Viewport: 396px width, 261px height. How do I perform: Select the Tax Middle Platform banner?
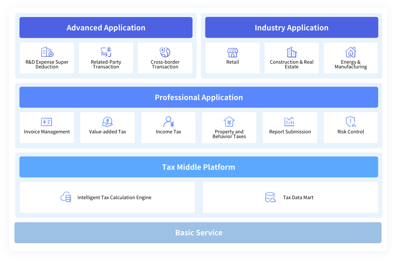pos(199,167)
